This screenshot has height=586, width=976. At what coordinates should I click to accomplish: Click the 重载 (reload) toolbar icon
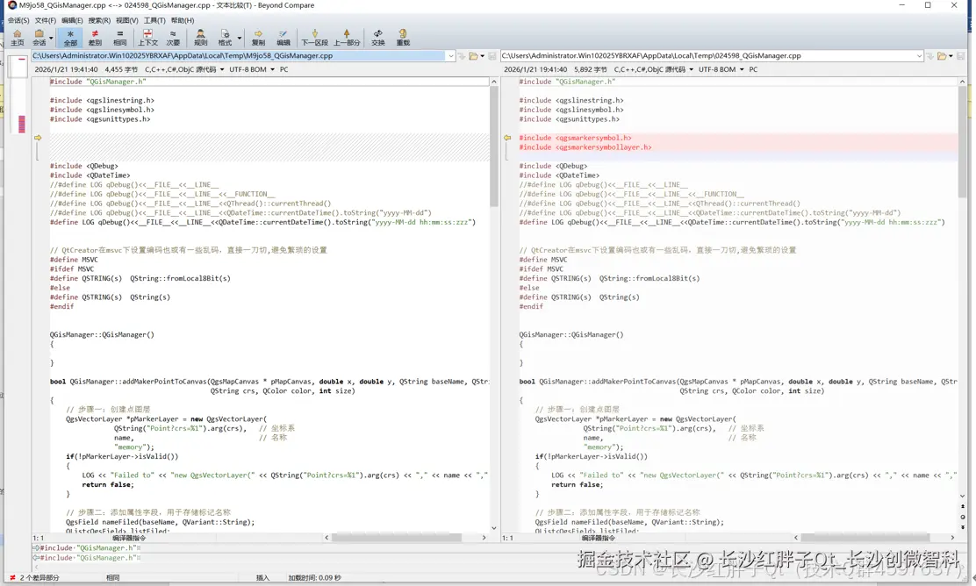coord(403,37)
